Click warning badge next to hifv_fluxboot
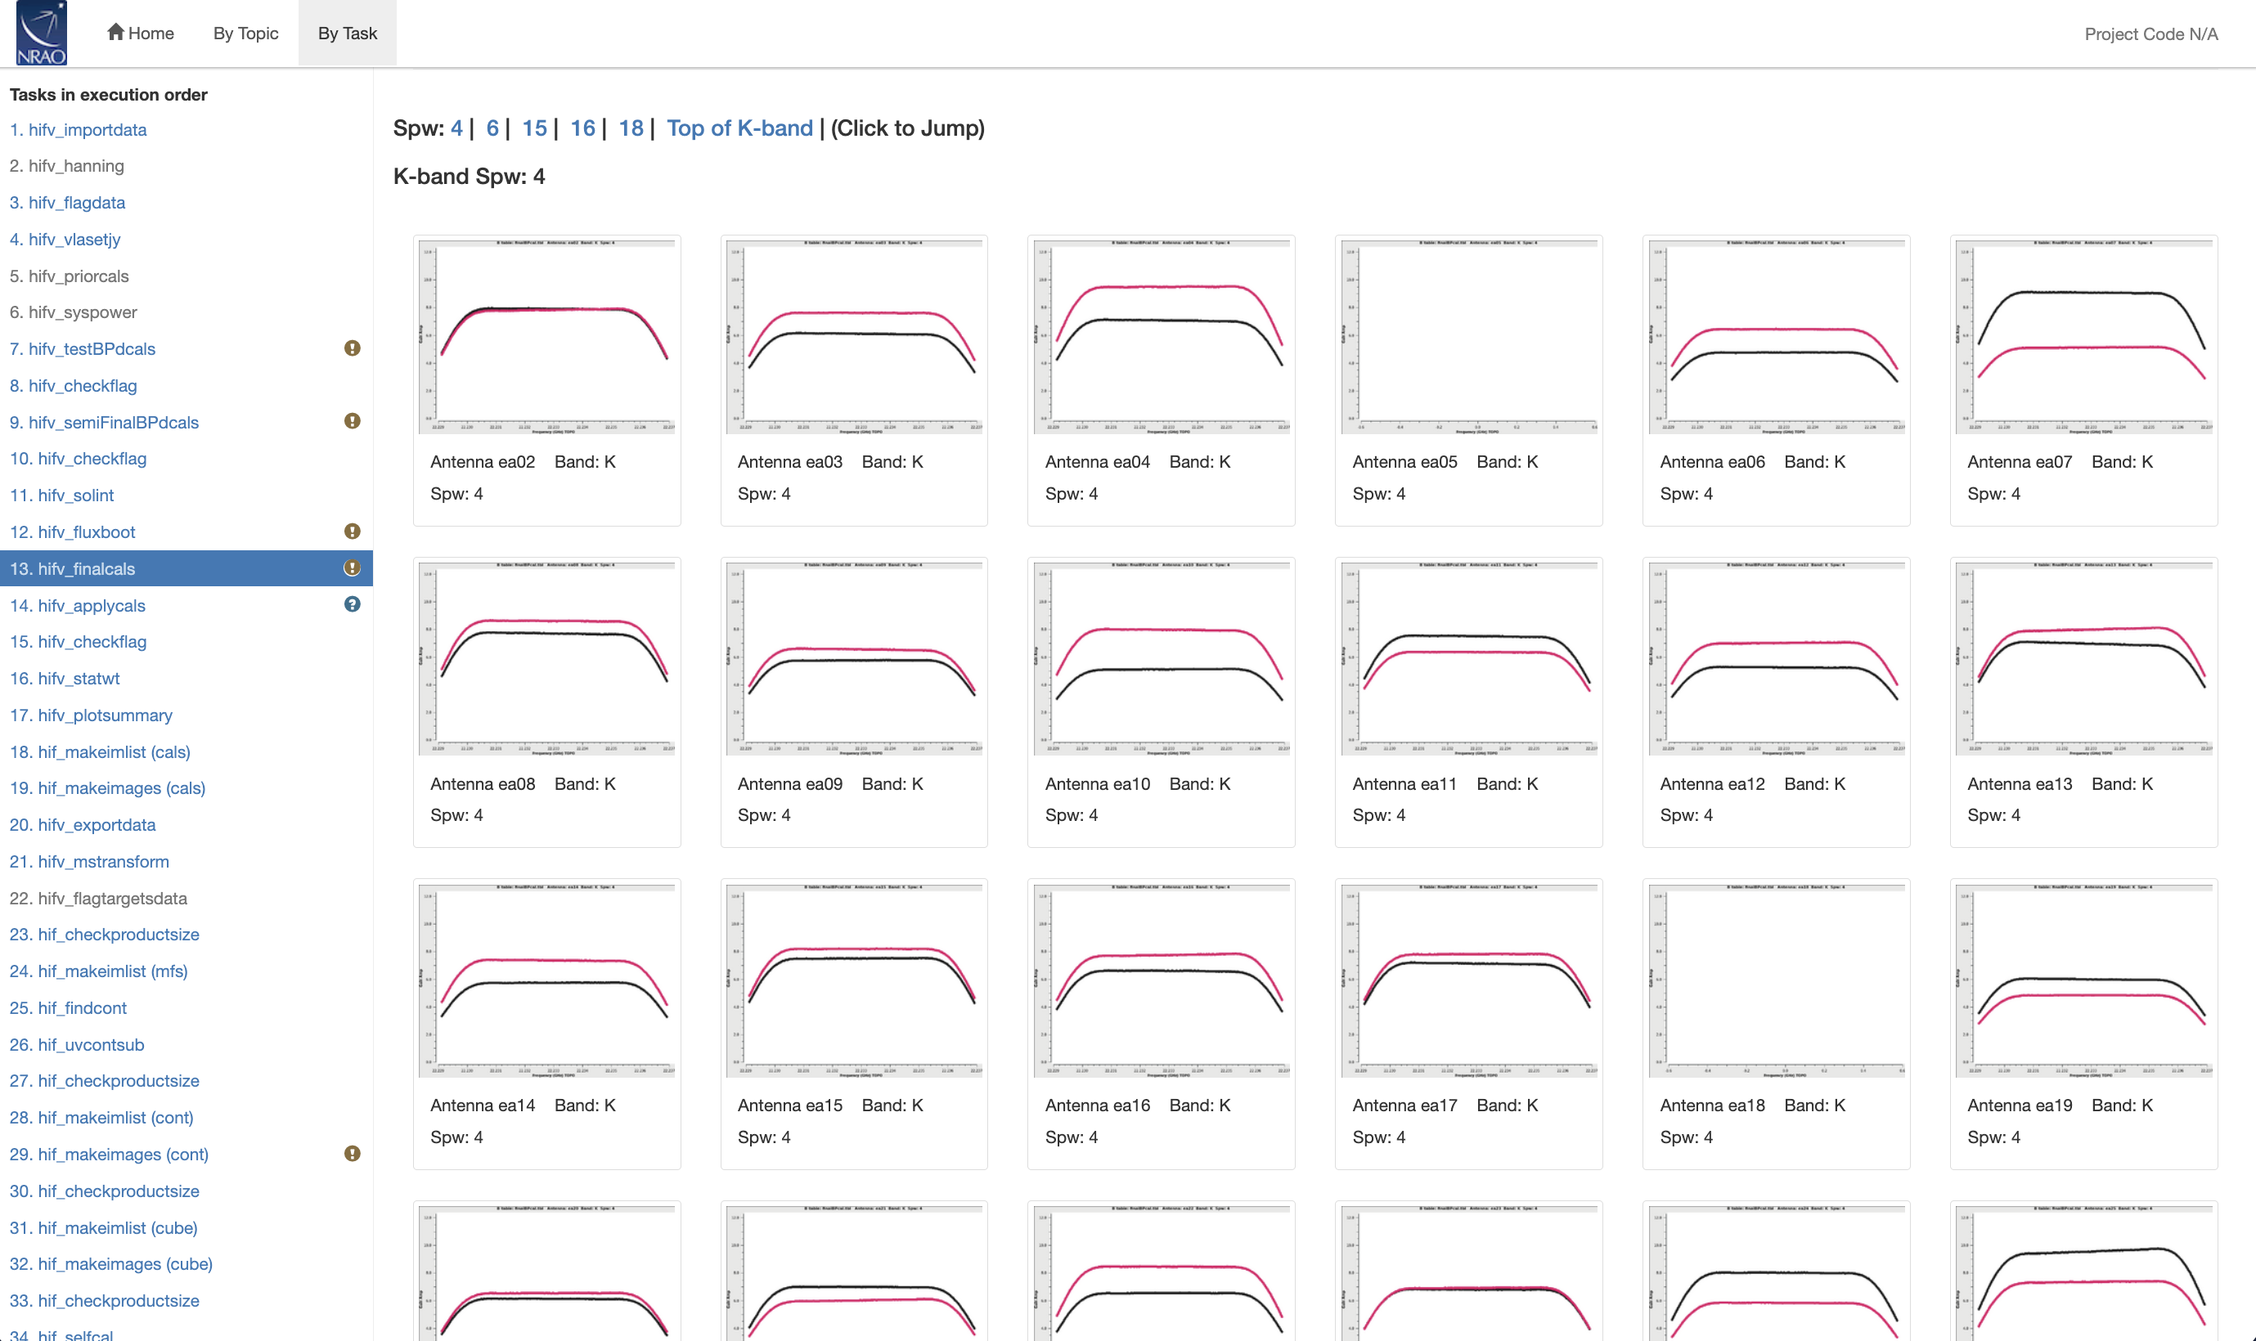This screenshot has height=1341, width=2256. (353, 531)
